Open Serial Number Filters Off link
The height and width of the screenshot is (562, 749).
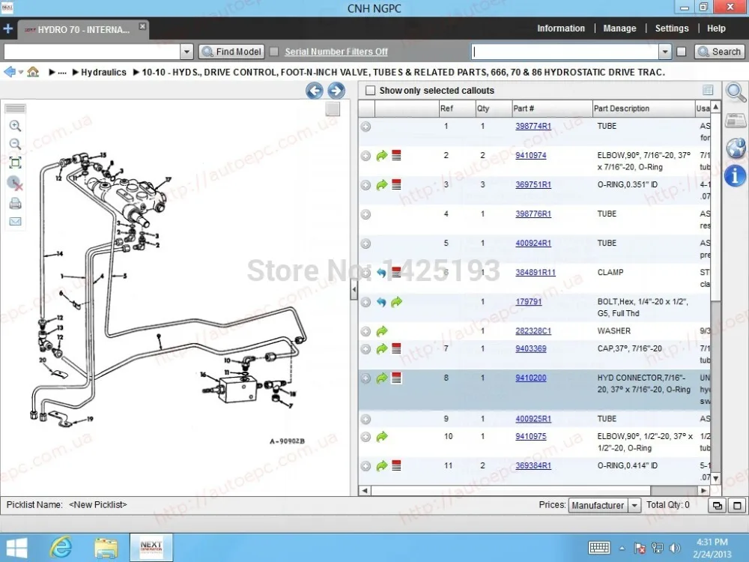coord(336,52)
